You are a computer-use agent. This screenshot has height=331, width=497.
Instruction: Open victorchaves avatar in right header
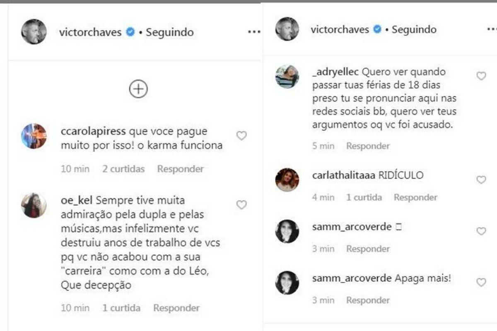coord(287,29)
